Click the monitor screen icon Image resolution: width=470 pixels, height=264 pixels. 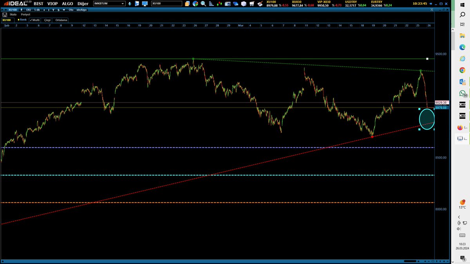click(x=145, y=4)
